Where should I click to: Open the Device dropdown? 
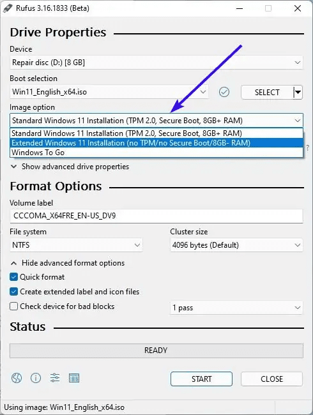(x=156, y=63)
